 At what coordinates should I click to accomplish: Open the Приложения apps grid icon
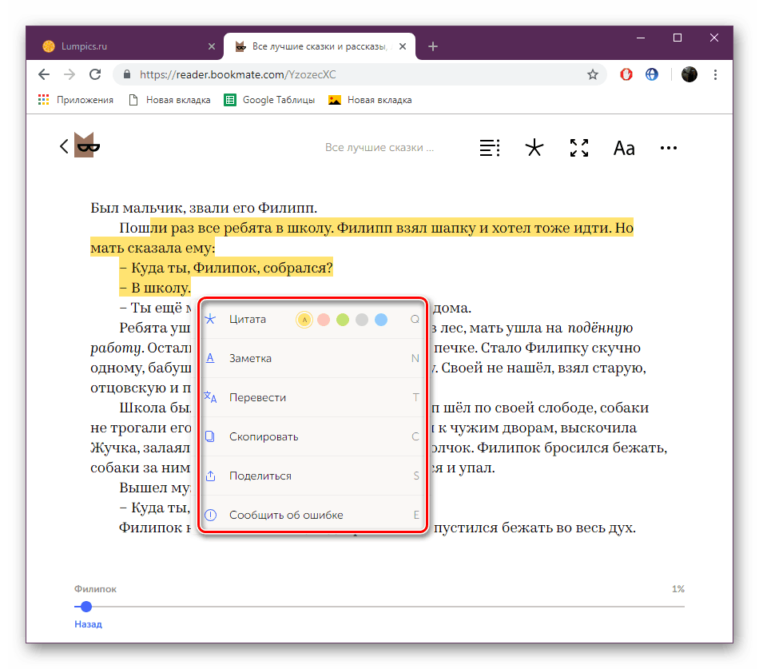(x=44, y=100)
